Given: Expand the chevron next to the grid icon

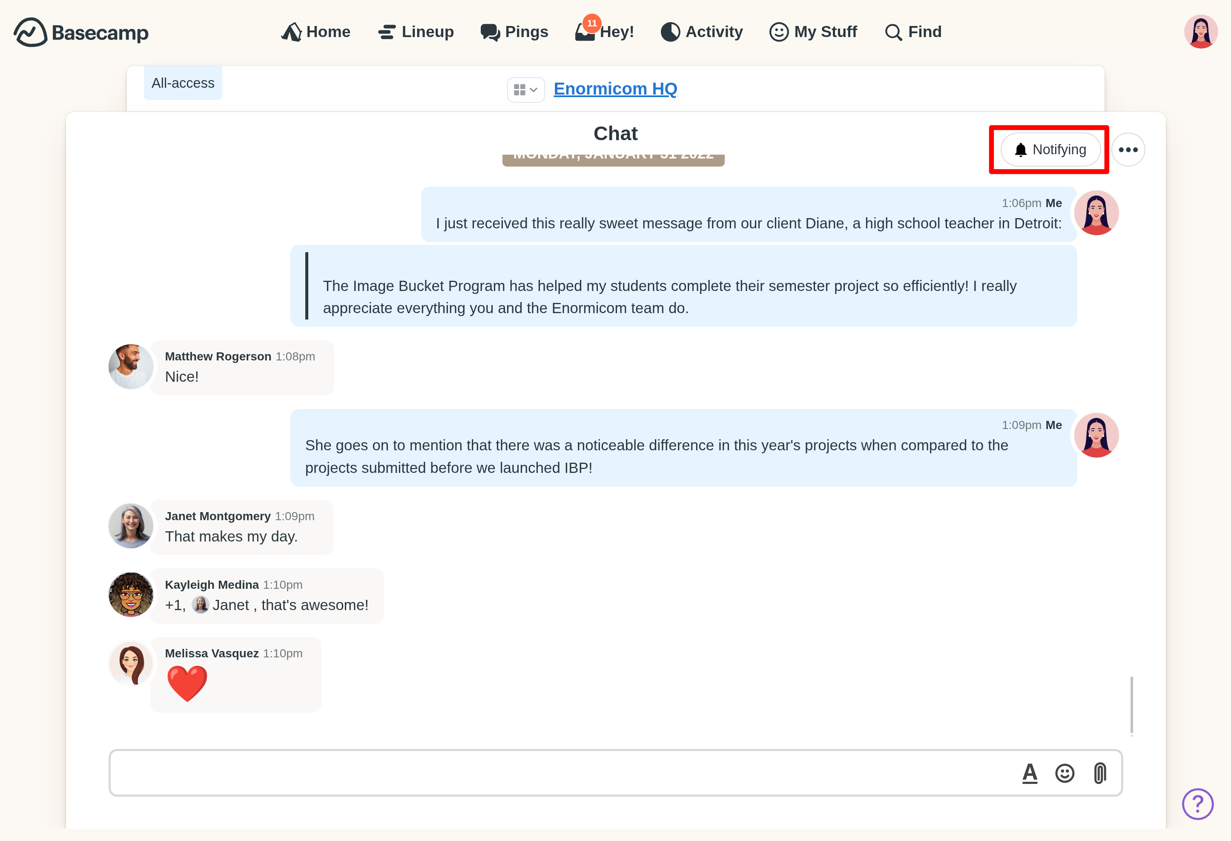Looking at the screenshot, I should [x=534, y=89].
